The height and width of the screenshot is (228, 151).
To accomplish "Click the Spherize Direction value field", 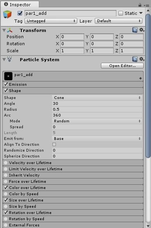I will coord(97,156).
